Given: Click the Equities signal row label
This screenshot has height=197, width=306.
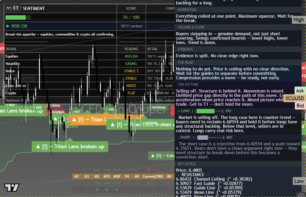Looking at the screenshot, I should coord(12,56).
